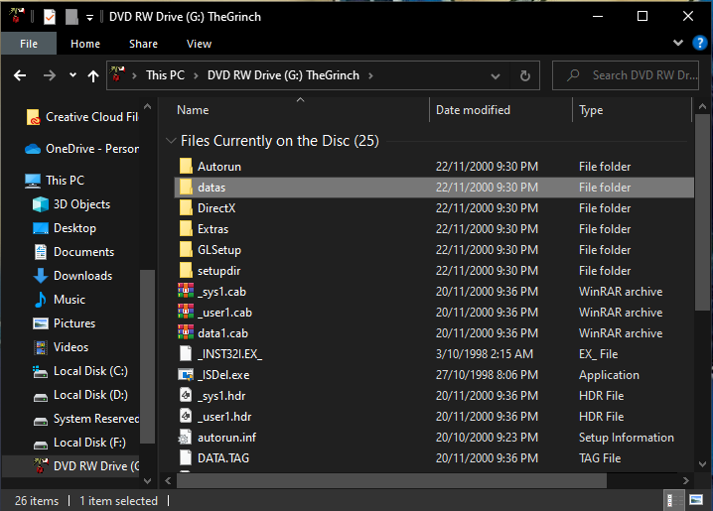This screenshot has width=713, height=511.
Task: Switch to the large icons view layout icon
Action: click(x=696, y=500)
